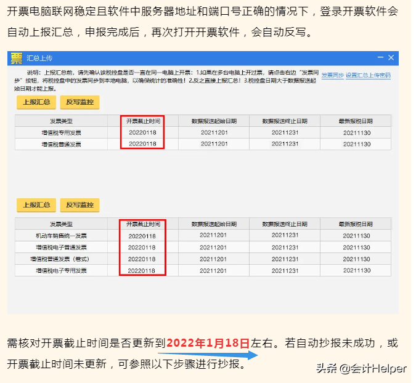The width and height of the screenshot is (416, 383).
Task: Click 最新报税日期 header in the upper table
Action: 356,121
